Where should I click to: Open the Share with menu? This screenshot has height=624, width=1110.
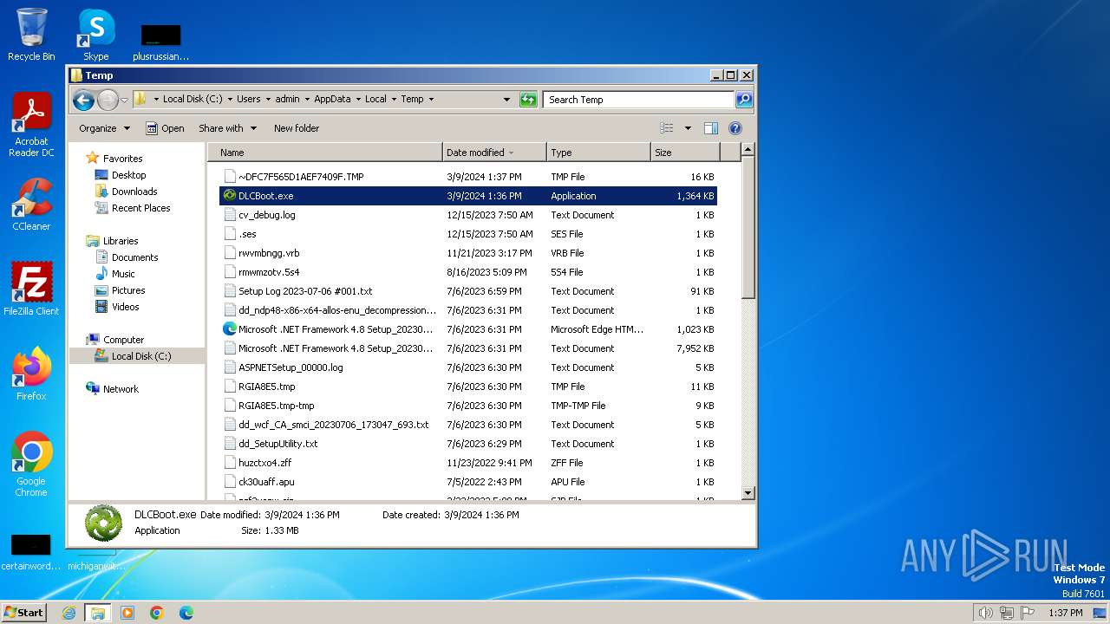(227, 128)
